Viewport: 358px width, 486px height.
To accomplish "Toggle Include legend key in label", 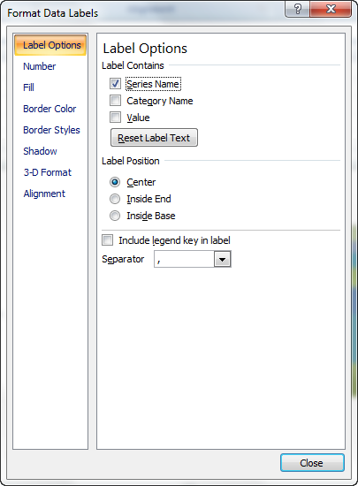I will pyautogui.click(x=107, y=240).
